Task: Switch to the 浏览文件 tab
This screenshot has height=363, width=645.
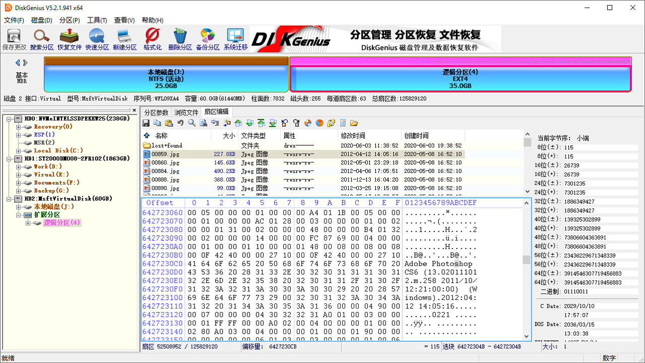Action: pos(187,112)
